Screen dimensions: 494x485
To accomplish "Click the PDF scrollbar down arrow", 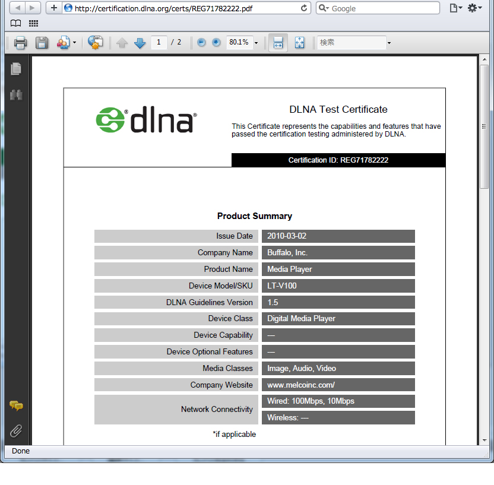I will (484, 440).
